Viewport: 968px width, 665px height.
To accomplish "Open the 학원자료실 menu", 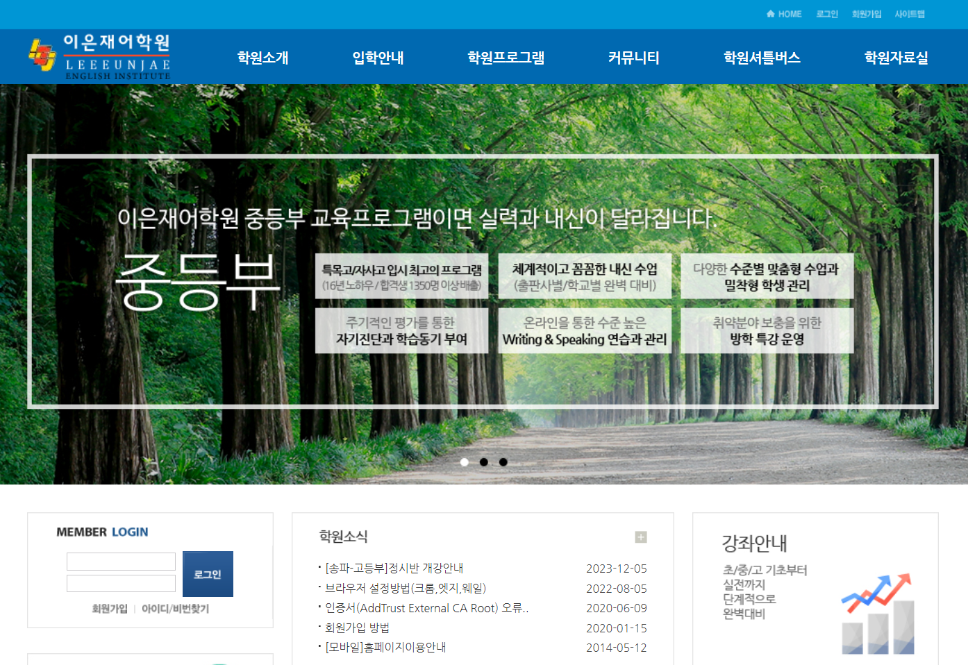I will point(896,58).
